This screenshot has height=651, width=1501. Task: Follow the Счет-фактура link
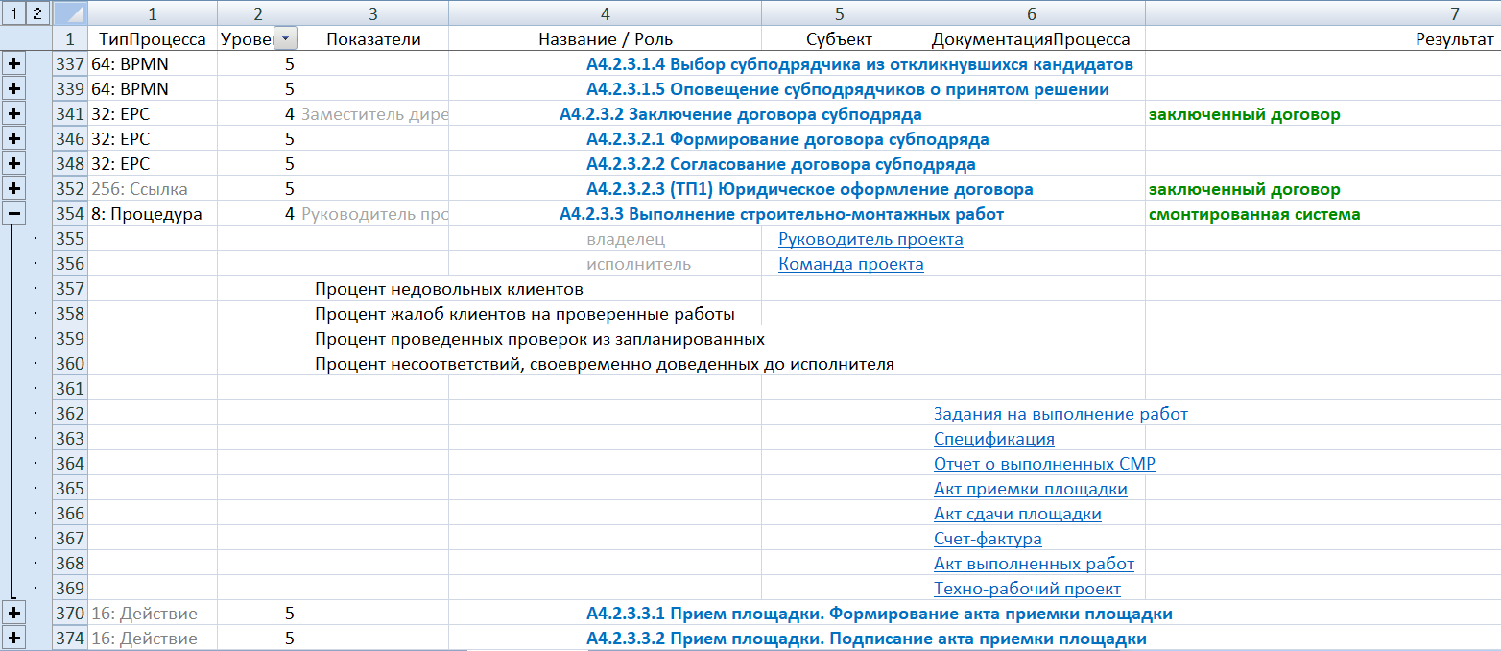pos(988,539)
